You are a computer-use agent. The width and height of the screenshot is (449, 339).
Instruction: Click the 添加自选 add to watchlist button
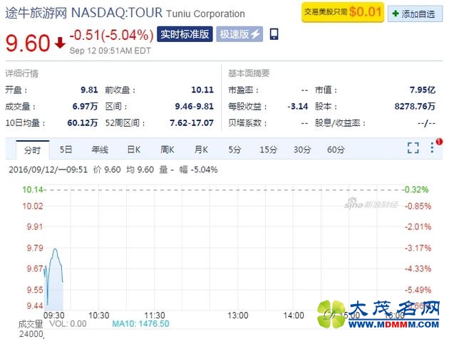point(415,14)
